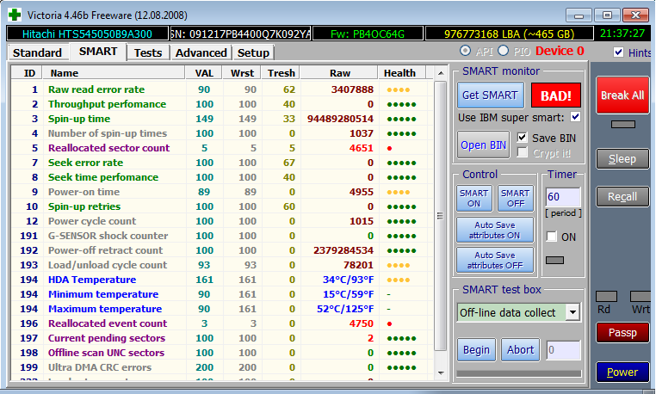Turn SMART OFF in Control panel
The width and height of the screenshot is (656, 394).
tap(515, 199)
